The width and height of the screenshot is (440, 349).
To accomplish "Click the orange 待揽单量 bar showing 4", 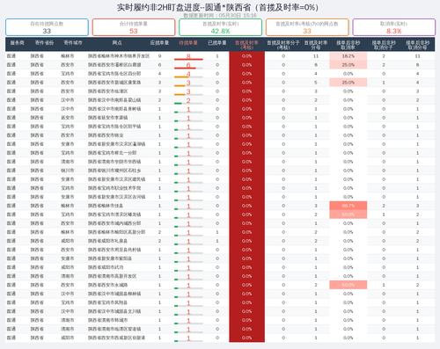I will tap(188, 74).
